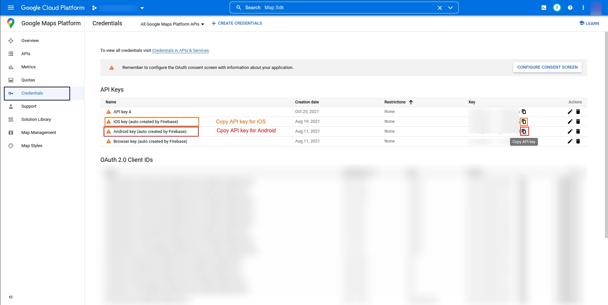
Task: Open the three-dot settings menu
Action: click(x=583, y=8)
